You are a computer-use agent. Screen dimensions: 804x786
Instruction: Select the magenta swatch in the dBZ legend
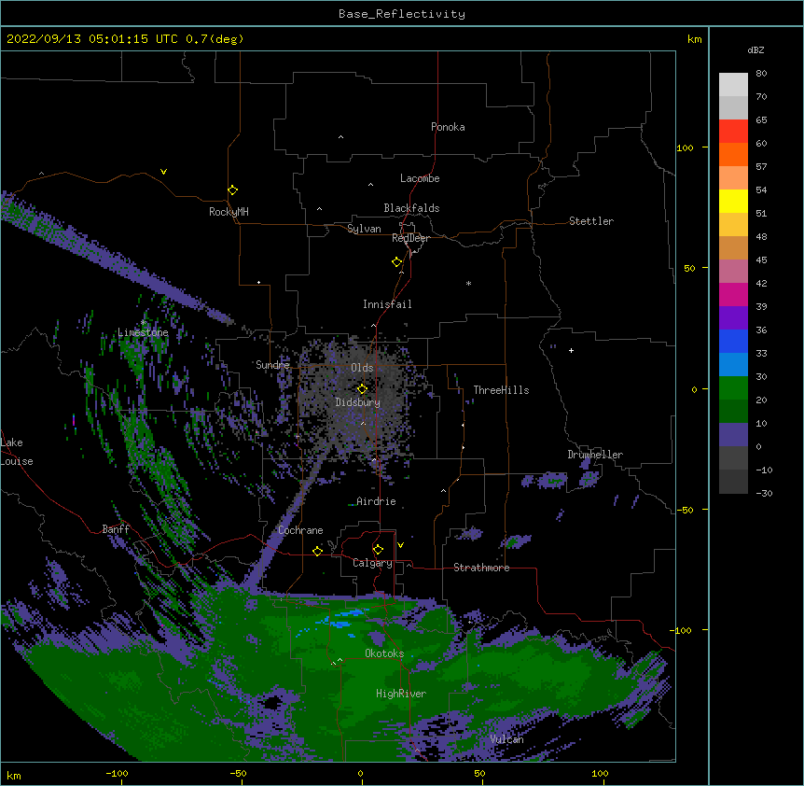733,294
